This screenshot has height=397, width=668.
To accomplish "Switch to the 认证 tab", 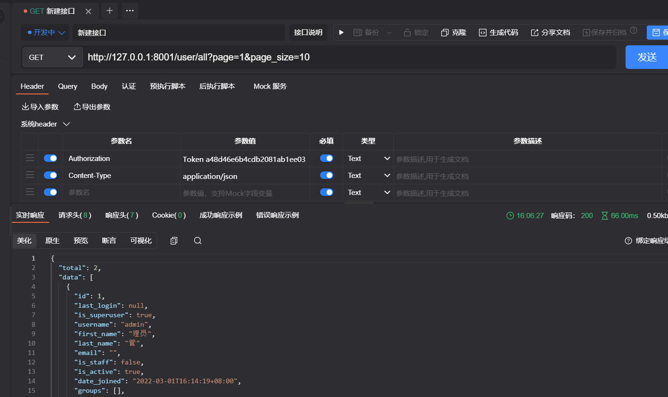I will click(129, 86).
